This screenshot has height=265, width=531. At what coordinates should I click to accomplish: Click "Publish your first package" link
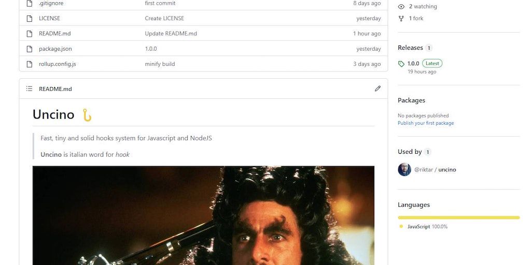(426, 123)
